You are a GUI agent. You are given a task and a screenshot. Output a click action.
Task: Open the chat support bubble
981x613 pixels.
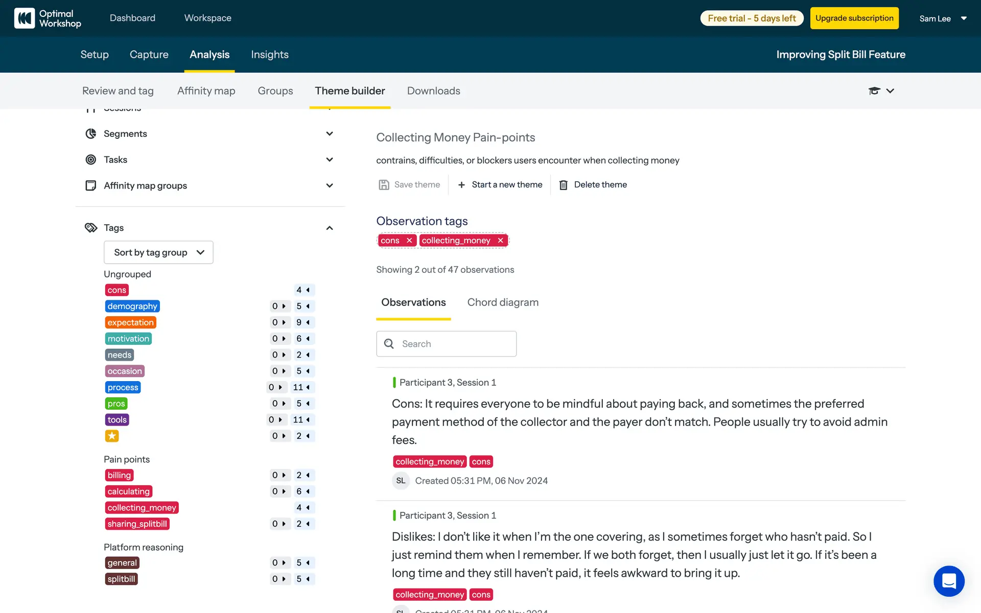pos(949,581)
